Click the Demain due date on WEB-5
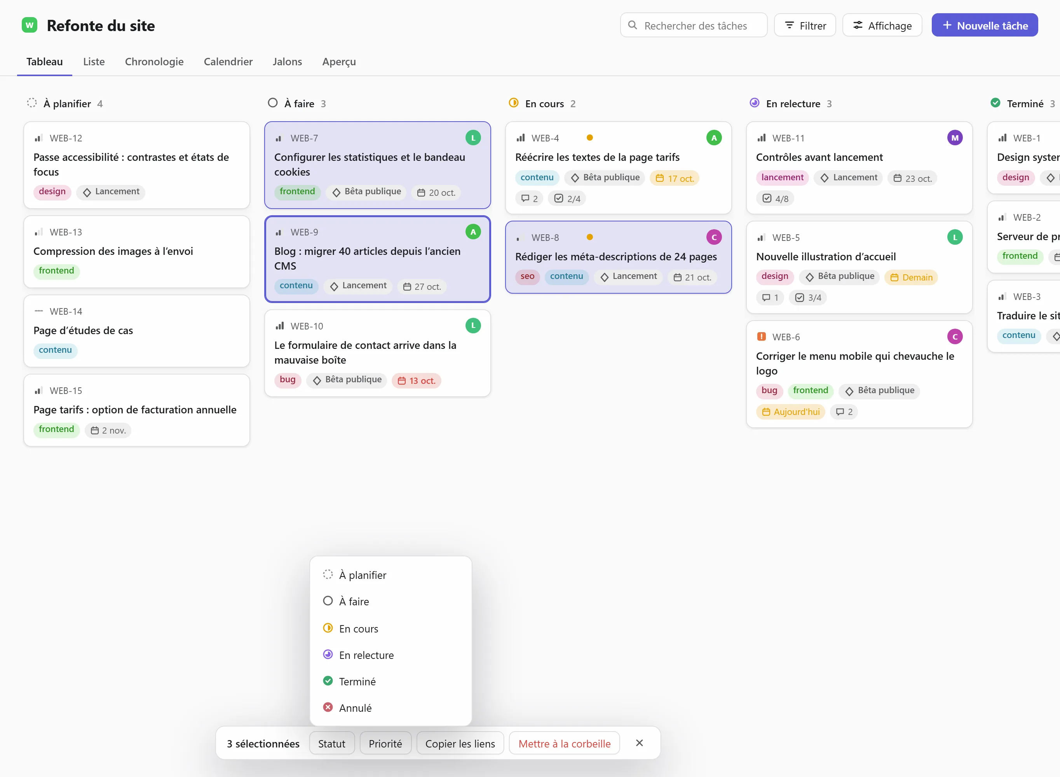This screenshot has height=777, width=1060. pyautogui.click(x=911, y=277)
